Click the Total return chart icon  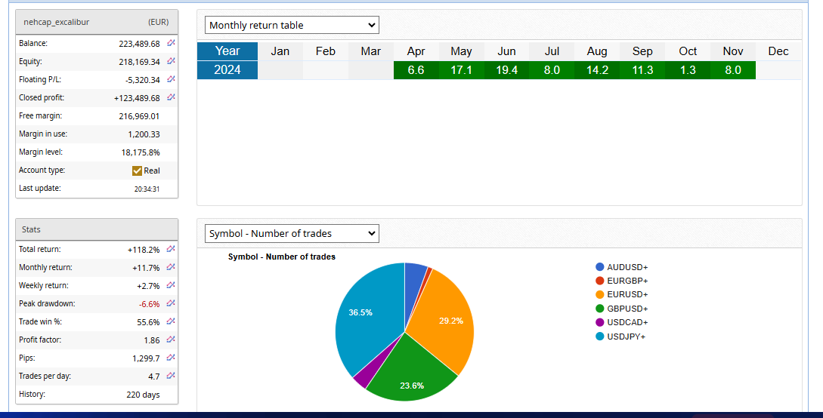(171, 249)
